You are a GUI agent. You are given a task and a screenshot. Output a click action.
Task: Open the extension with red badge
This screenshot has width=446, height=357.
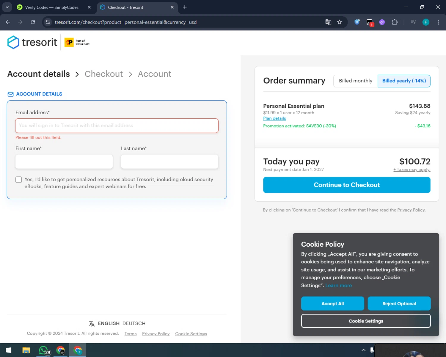[370, 22]
